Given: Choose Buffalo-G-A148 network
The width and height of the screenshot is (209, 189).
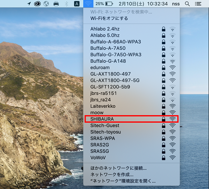Looking at the screenshot, I should point(132,61).
